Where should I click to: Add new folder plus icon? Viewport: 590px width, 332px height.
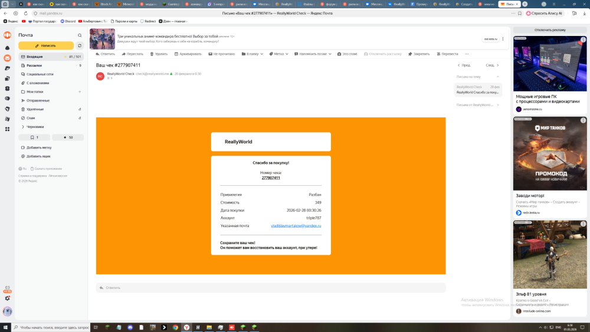80,92
